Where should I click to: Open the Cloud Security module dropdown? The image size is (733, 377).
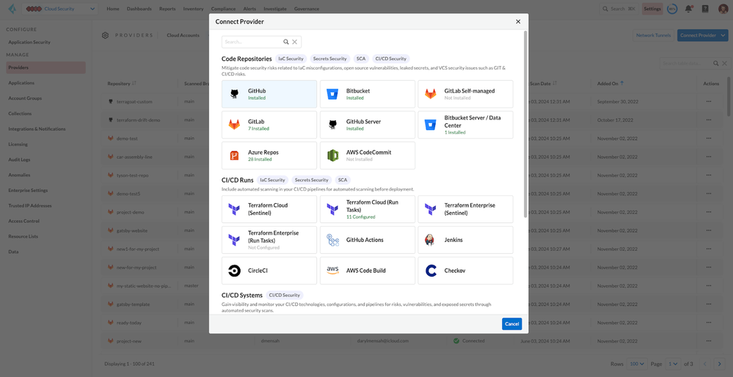(x=62, y=9)
